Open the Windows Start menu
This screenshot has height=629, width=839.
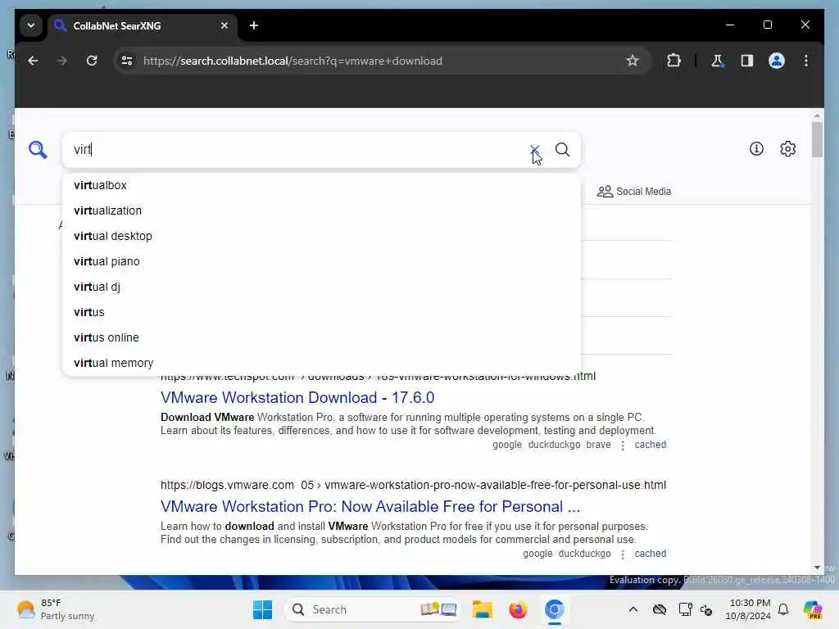[262, 609]
